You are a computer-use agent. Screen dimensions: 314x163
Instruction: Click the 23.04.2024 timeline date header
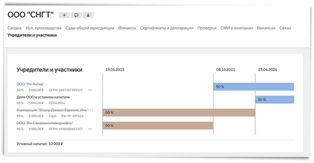[268, 70]
